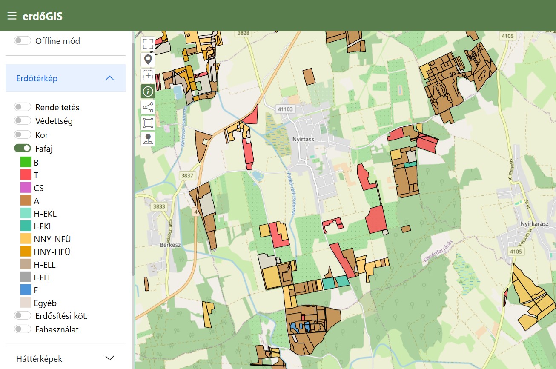Click the location pin tool

(148, 60)
